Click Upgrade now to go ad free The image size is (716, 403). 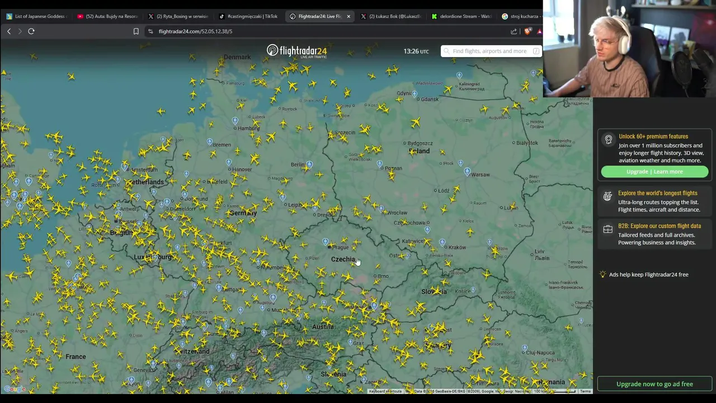tap(654, 384)
